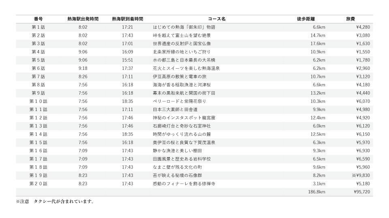Viewport: 389px width, 218px height.
Task: Click the 18:35 arrival time in row 第１４話
Action: (x=128, y=134)
